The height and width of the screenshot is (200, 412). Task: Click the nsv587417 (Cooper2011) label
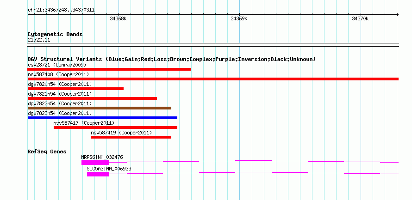pyautogui.click(x=84, y=123)
